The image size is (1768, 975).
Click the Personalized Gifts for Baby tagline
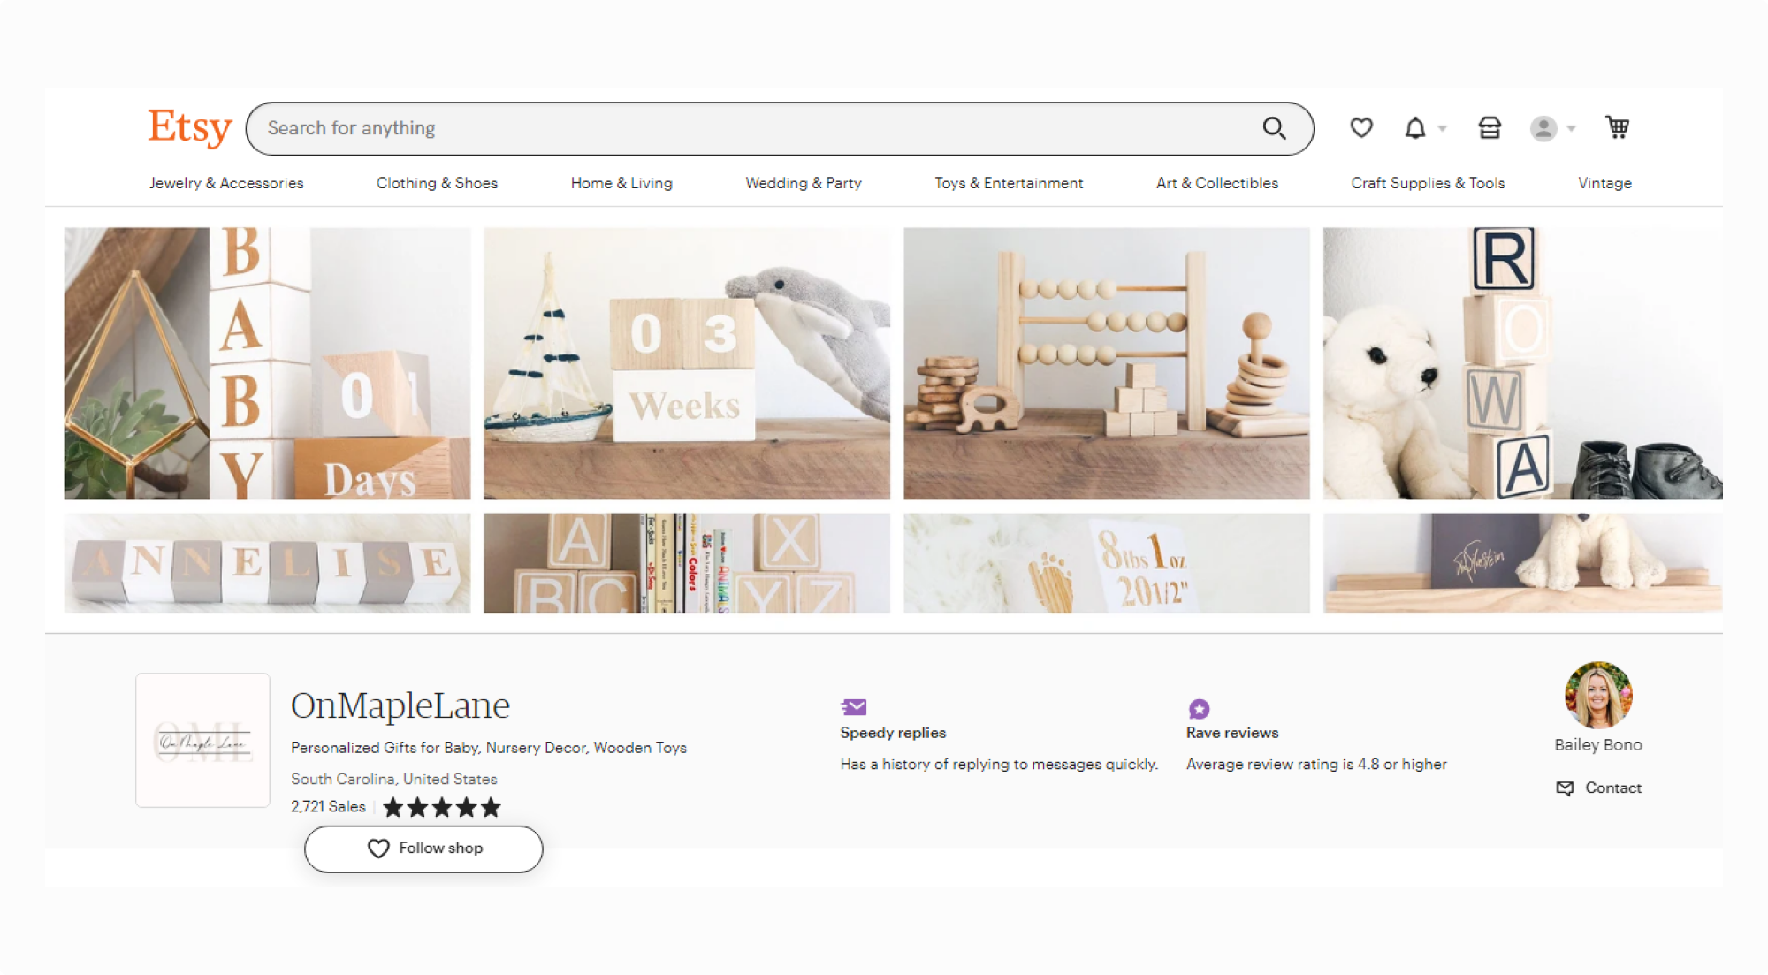(489, 748)
